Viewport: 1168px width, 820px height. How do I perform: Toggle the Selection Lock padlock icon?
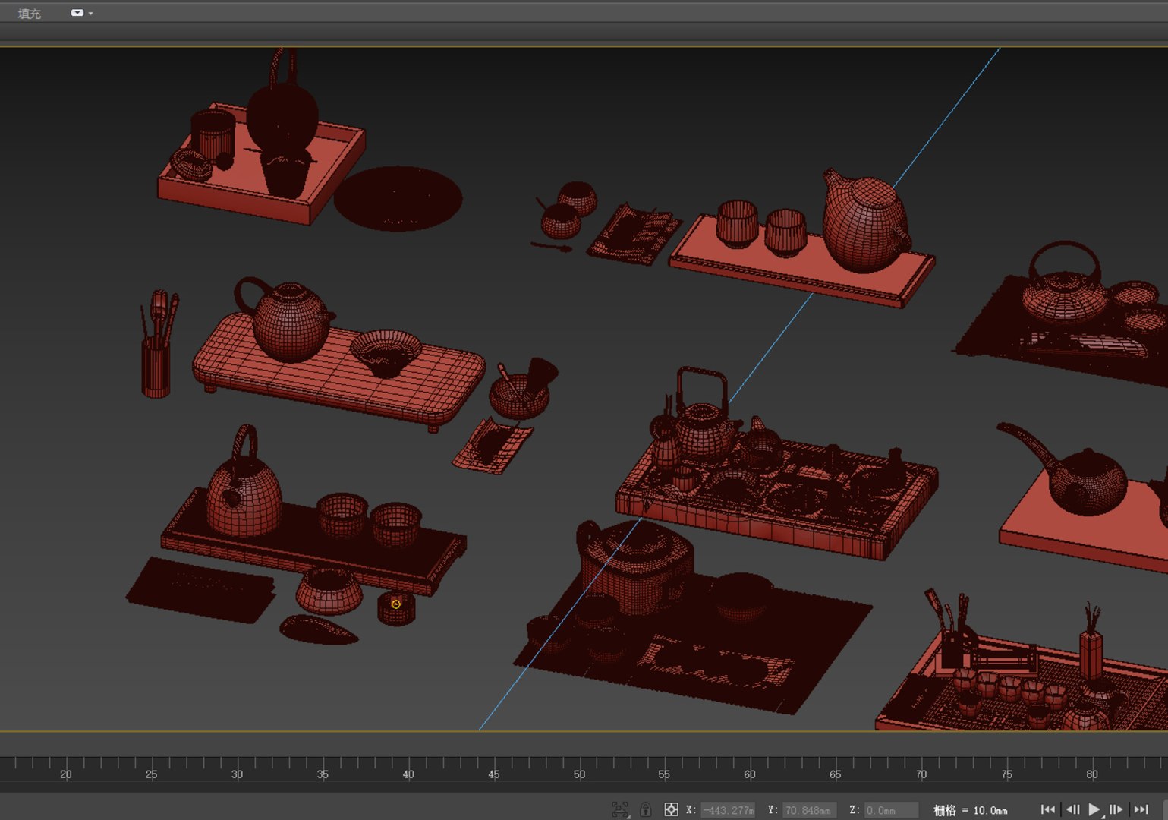tap(645, 810)
